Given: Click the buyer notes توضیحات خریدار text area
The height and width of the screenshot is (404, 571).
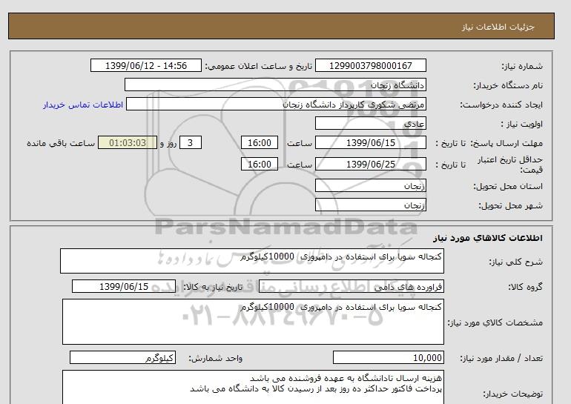Looking at the screenshot, I should 253,387.
